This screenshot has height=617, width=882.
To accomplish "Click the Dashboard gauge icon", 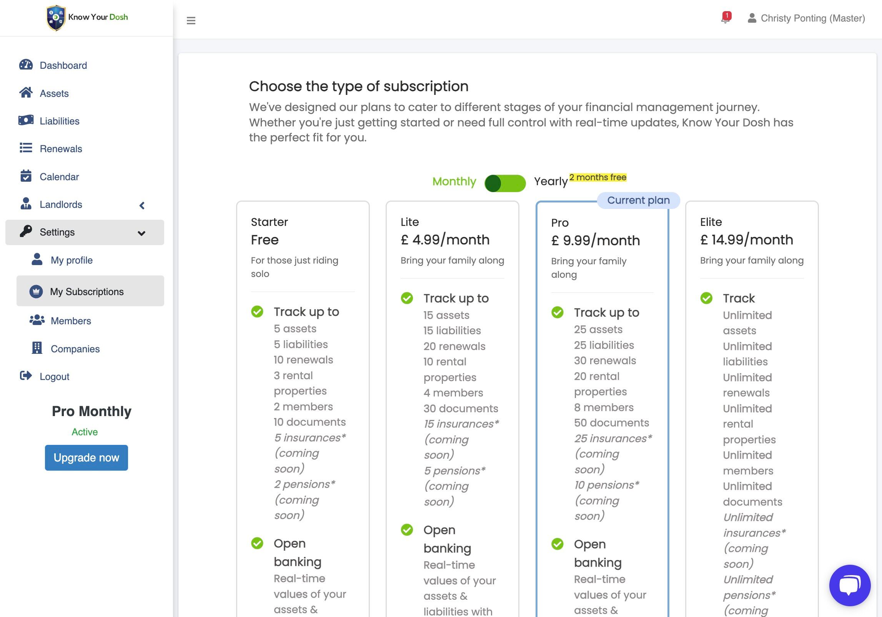I will (26, 65).
